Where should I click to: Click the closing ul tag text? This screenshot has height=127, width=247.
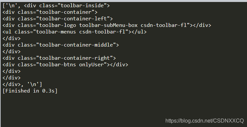click(x=139, y=32)
